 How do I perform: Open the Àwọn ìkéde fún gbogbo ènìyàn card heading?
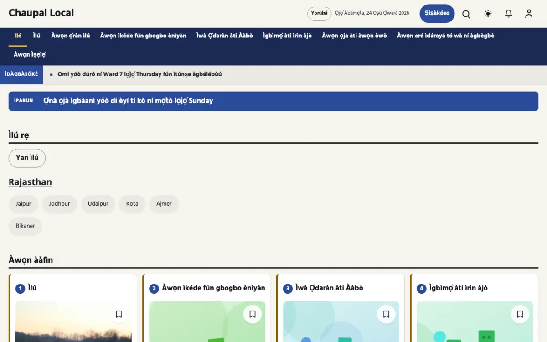pyautogui.click(x=213, y=288)
